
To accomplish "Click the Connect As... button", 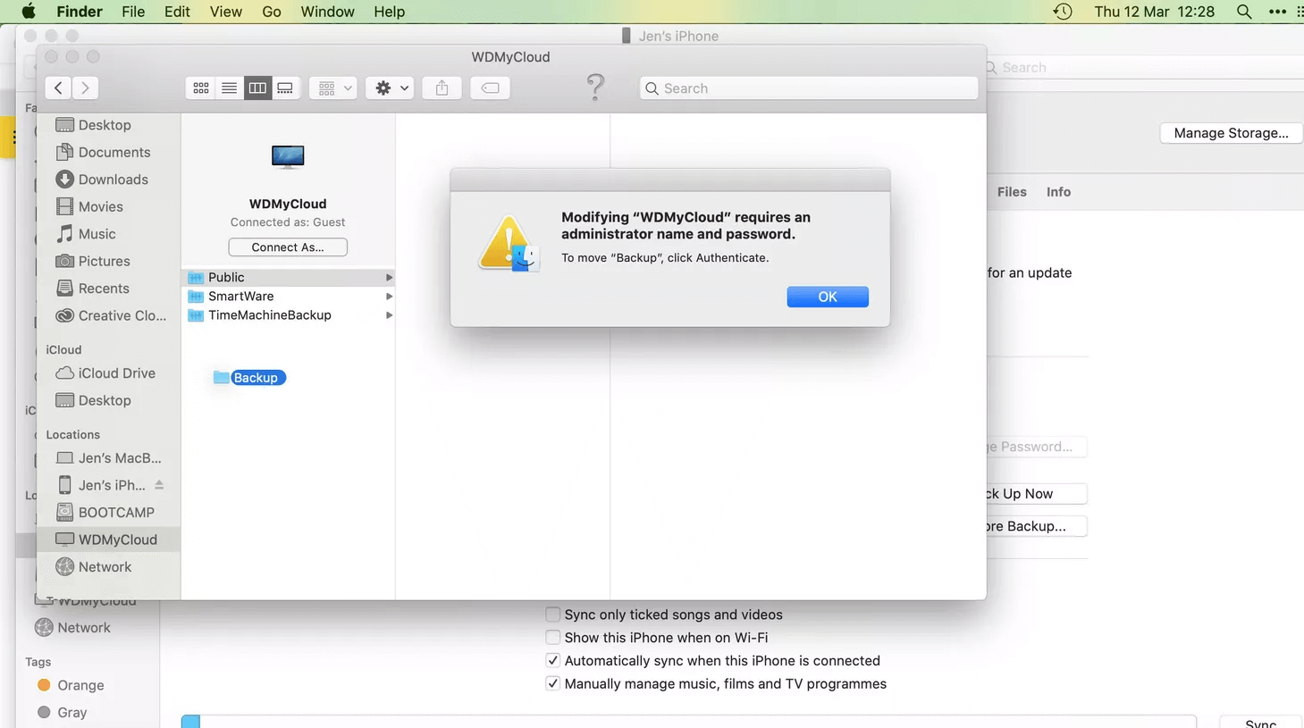I will pyautogui.click(x=288, y=247).
